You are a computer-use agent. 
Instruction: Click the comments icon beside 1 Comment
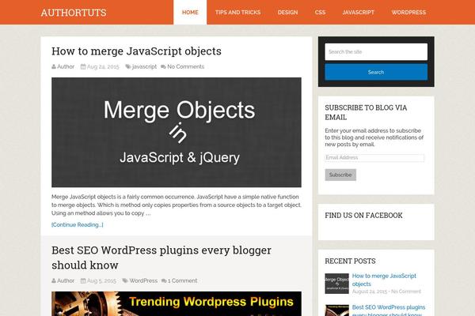(164, 281)
